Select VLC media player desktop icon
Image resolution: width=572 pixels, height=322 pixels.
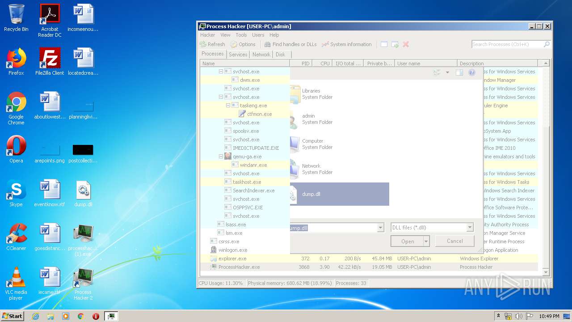pyautogui.click(x=16, y=284)
